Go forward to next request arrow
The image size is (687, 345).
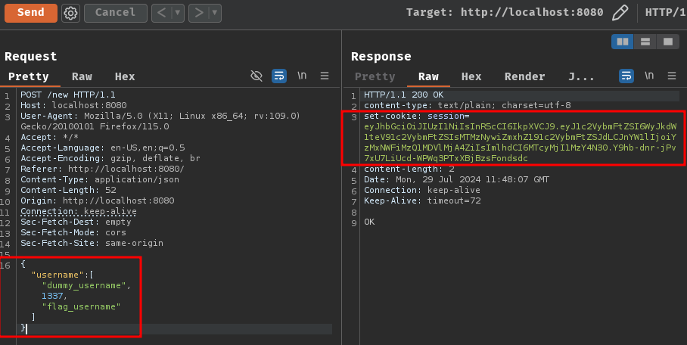199,13
